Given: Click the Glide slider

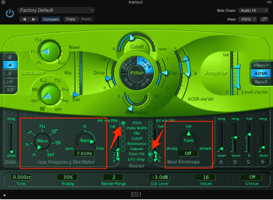Looking at the screenshot, I should coord(11,138).
